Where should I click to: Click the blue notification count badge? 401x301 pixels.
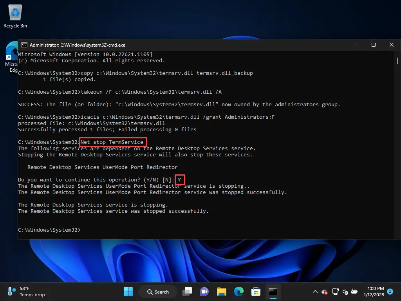[389, 292]
